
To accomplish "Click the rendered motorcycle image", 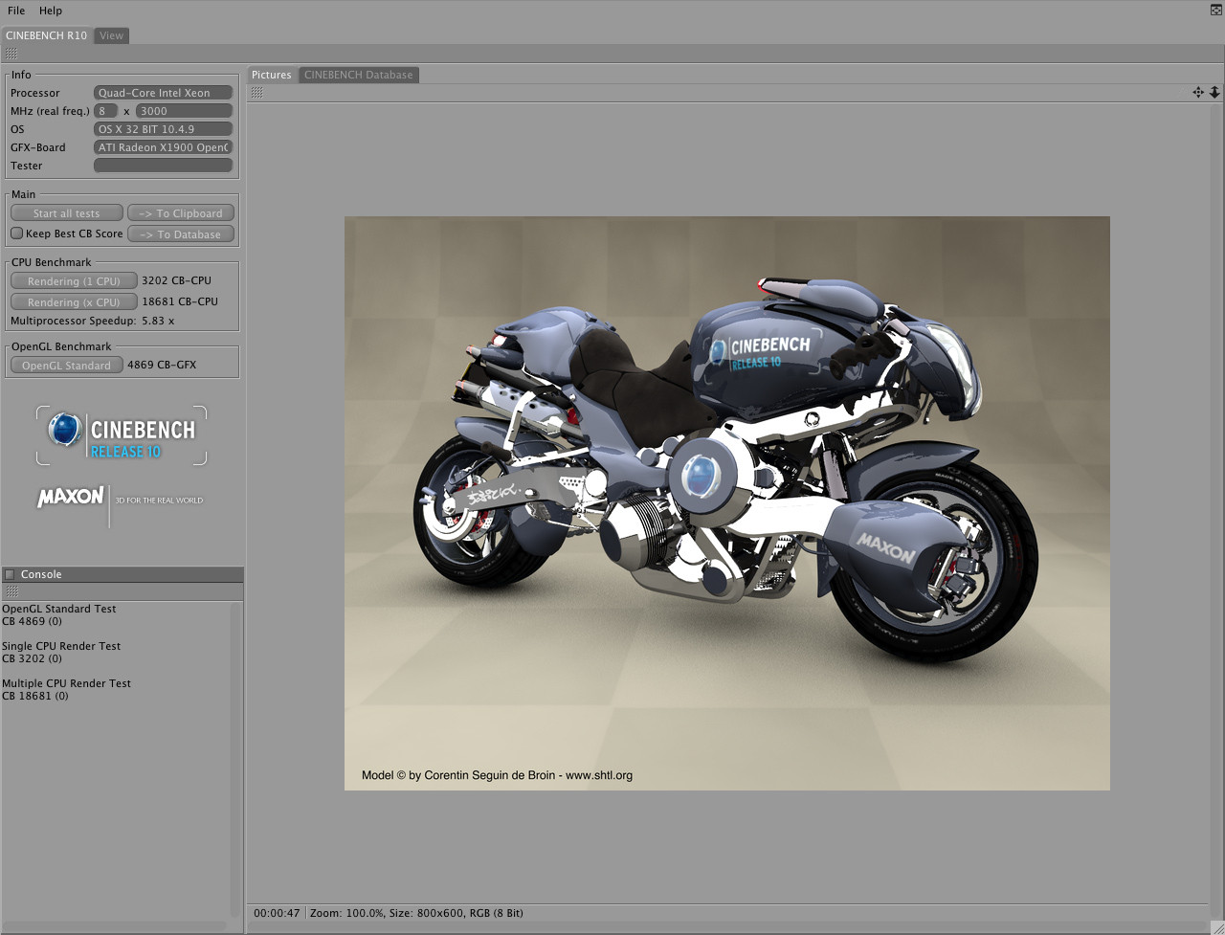I will (x=727, y=503).
